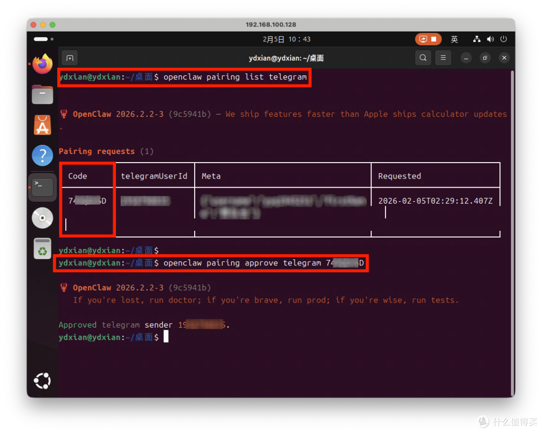This screenshot has height=433, width=542.
Task: Stop screen sharing with the square icon
Action: [434, 39]
